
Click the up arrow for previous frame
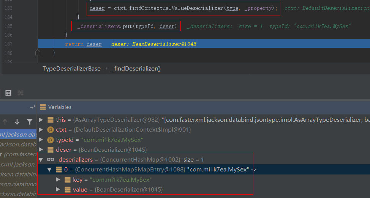click(x=5, y=122)
